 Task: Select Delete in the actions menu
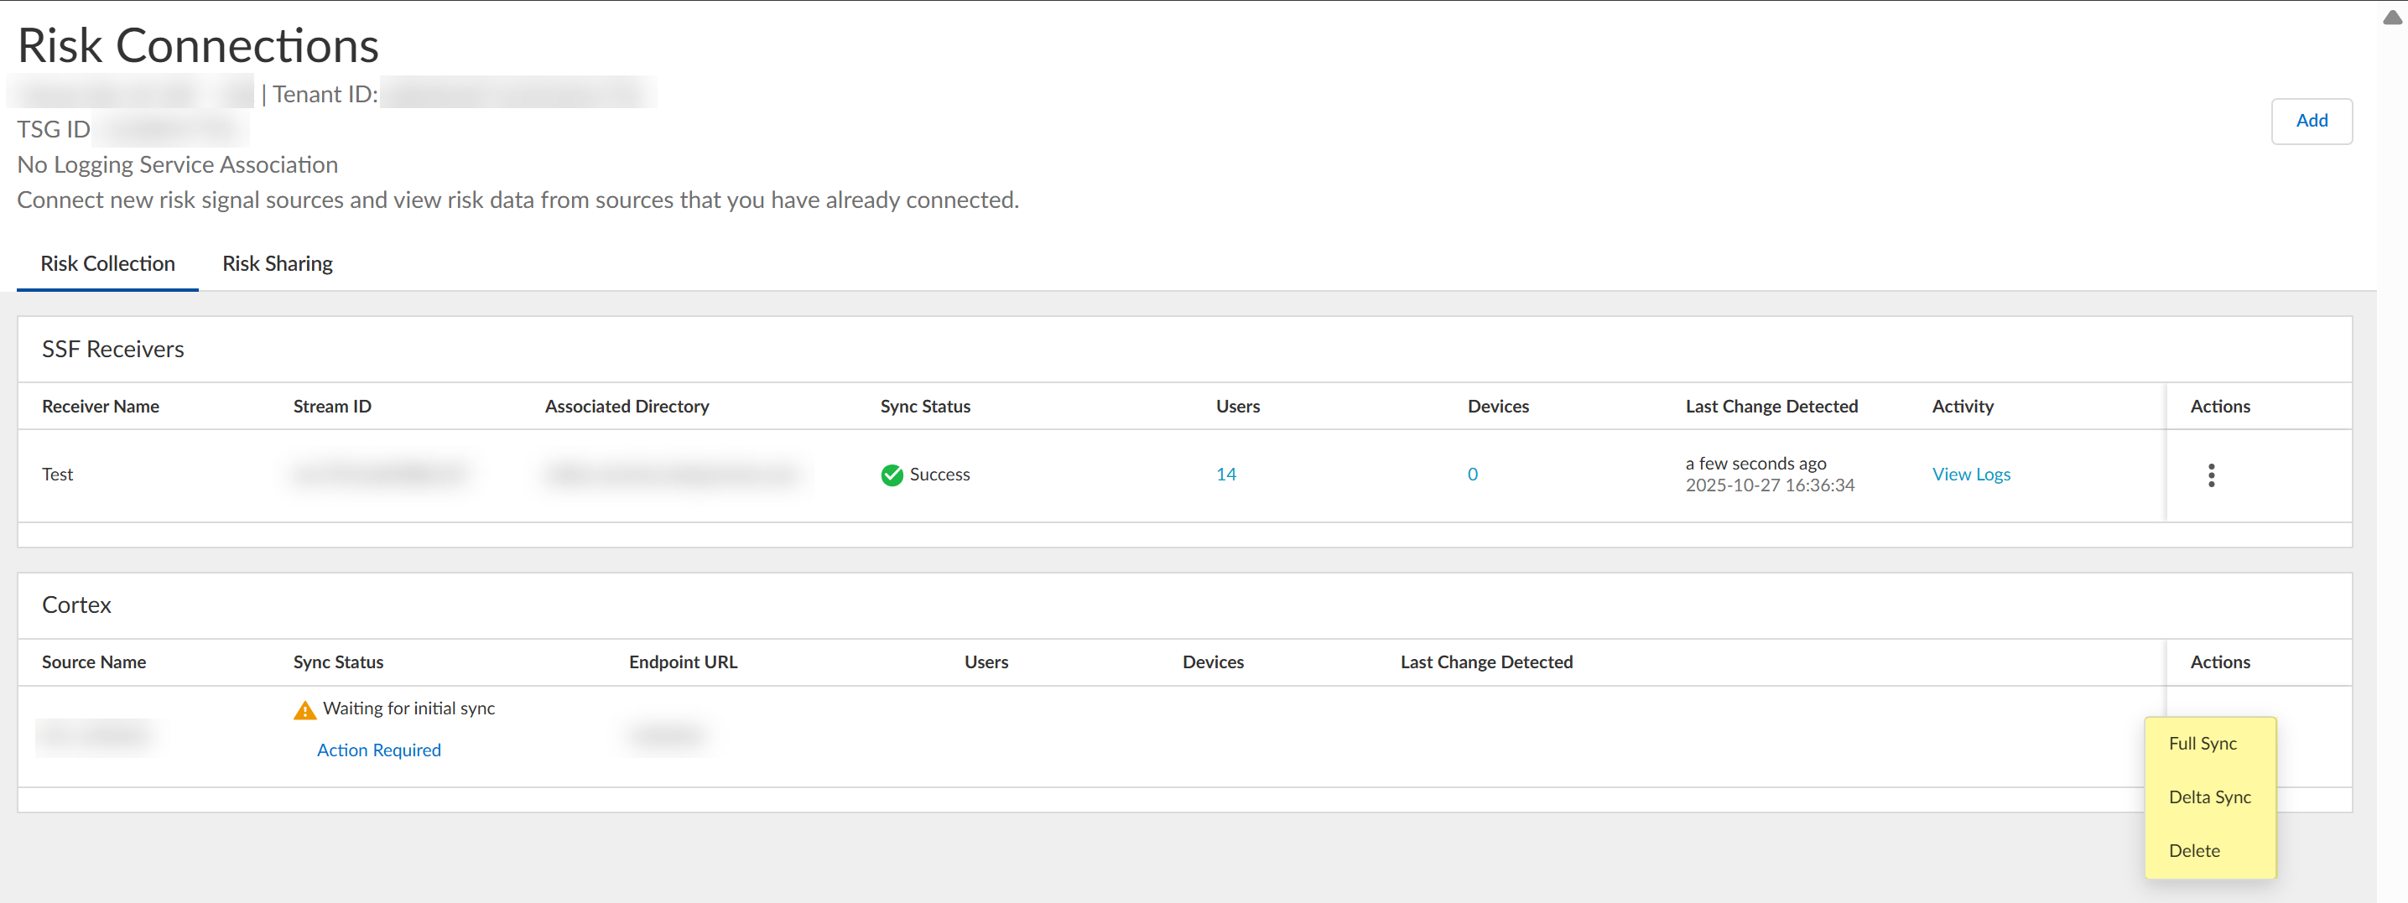coord(2194,851)
